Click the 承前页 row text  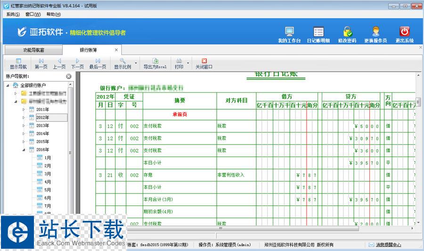180,114
